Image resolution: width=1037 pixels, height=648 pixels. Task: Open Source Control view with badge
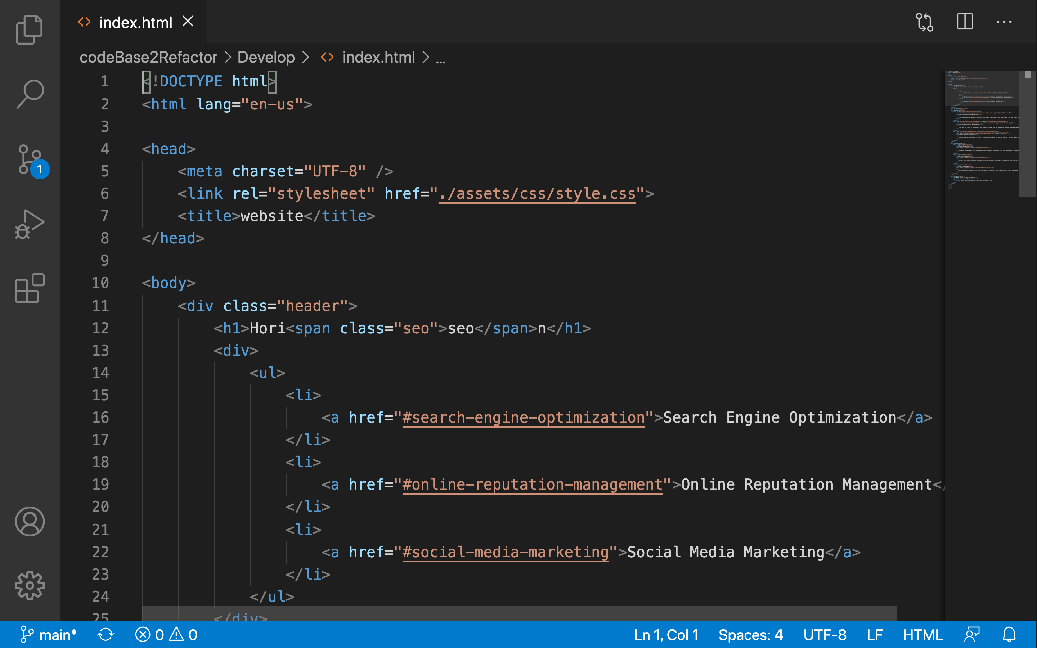pyautogui.click(x=30, y=159)
